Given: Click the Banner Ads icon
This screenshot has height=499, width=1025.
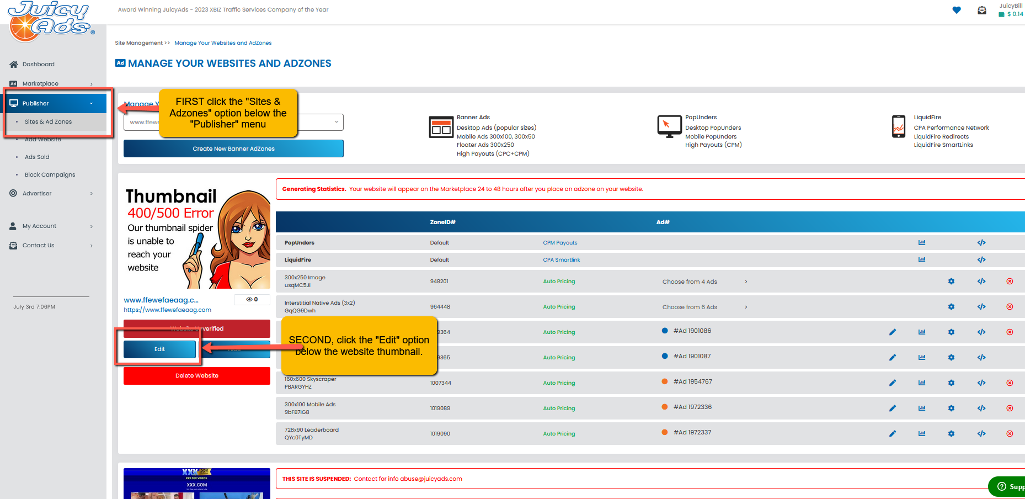Looking at the screenshot, I should coord(441,127).
